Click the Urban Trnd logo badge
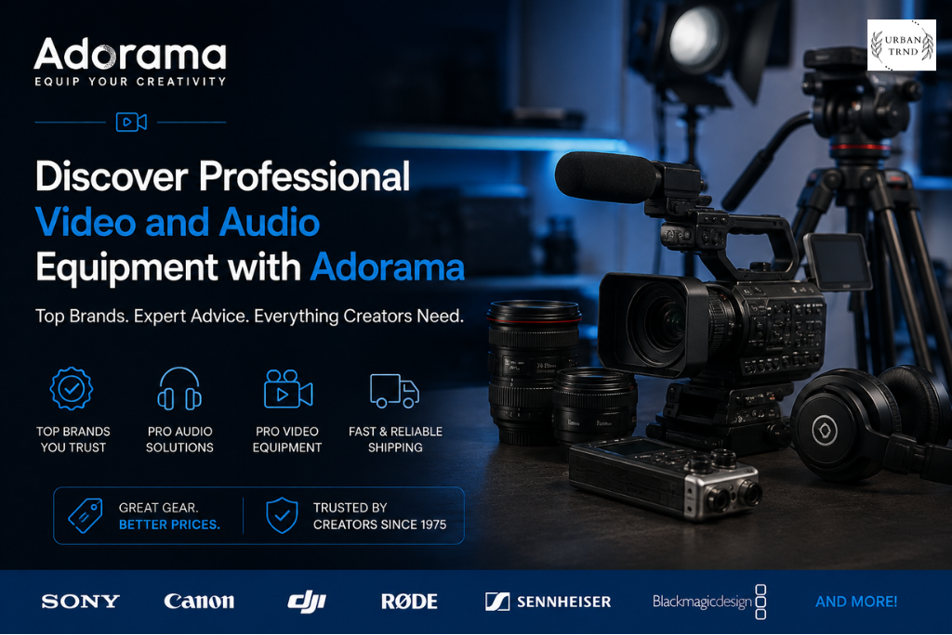The image size is (952, 635). 902,45
